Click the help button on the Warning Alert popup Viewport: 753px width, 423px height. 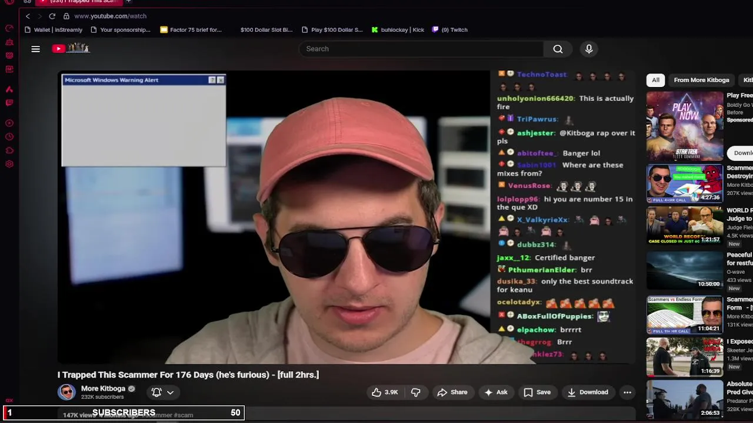(x=212, y=80)
